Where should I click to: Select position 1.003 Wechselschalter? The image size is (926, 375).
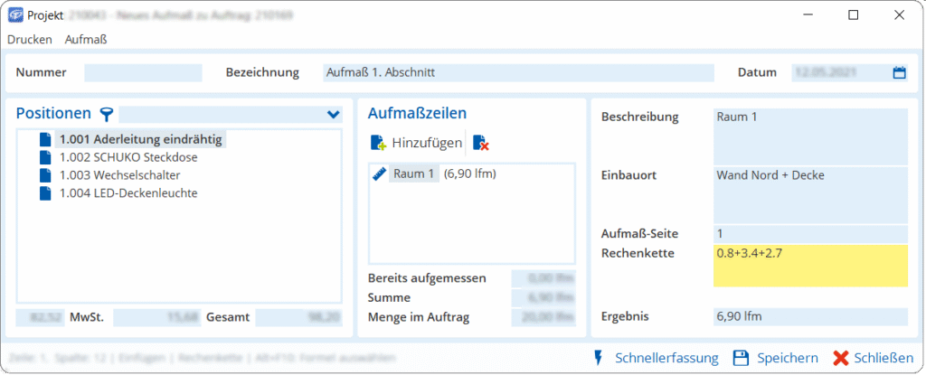[119, 174]
